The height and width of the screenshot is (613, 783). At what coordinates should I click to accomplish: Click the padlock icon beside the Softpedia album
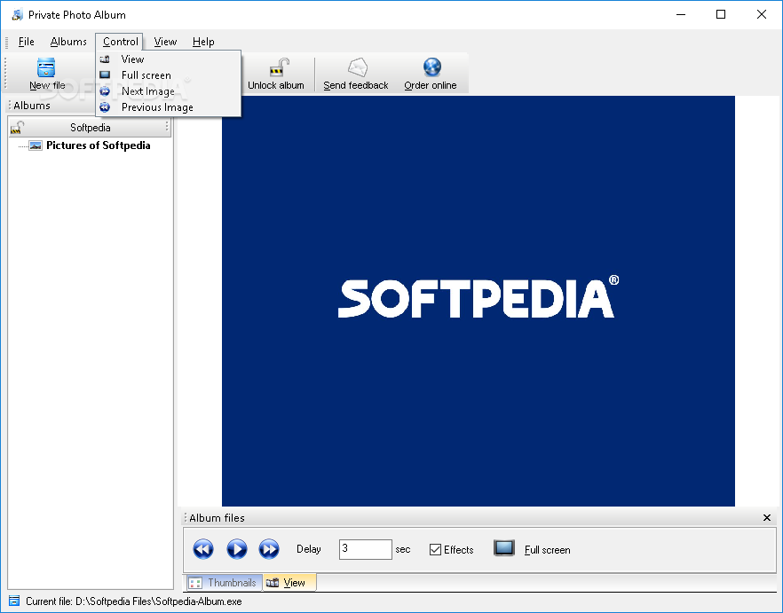18,127
